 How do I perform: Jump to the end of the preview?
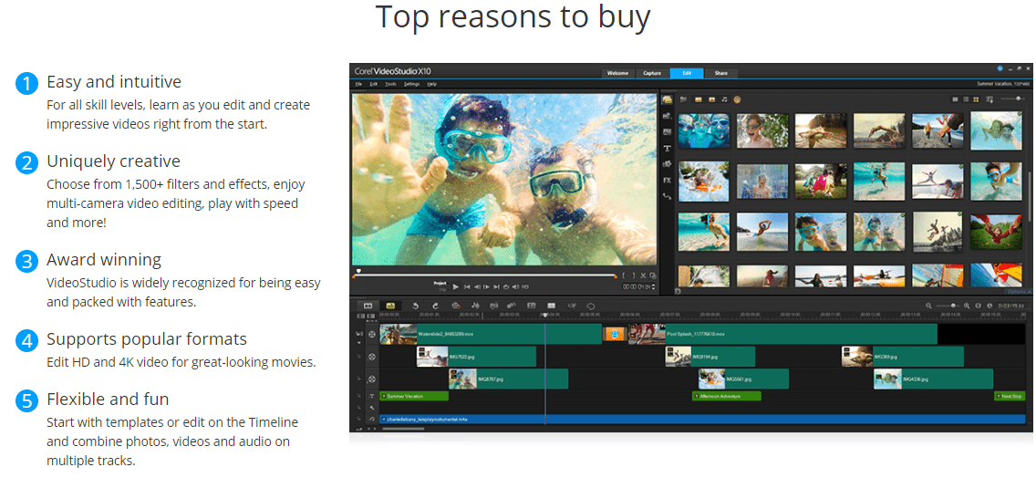pyautogui.click(x=496, y=287)
